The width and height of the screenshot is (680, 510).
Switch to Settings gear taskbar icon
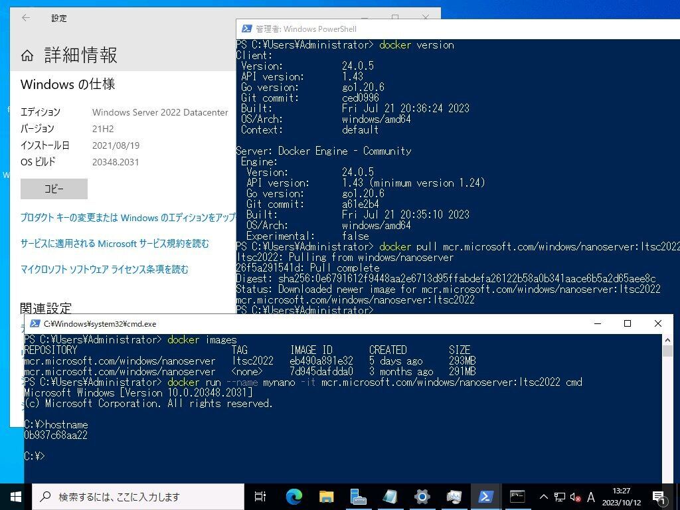[x=422, y=497]
